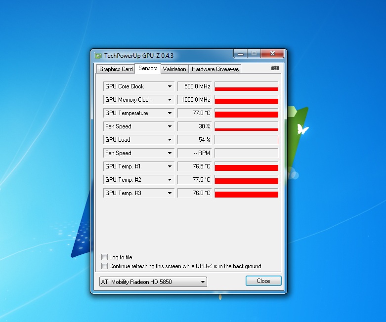The width and height of the screenshot is (386, 322).
Task: Click the GPU Temperature history graph
Action: [247, 113]
